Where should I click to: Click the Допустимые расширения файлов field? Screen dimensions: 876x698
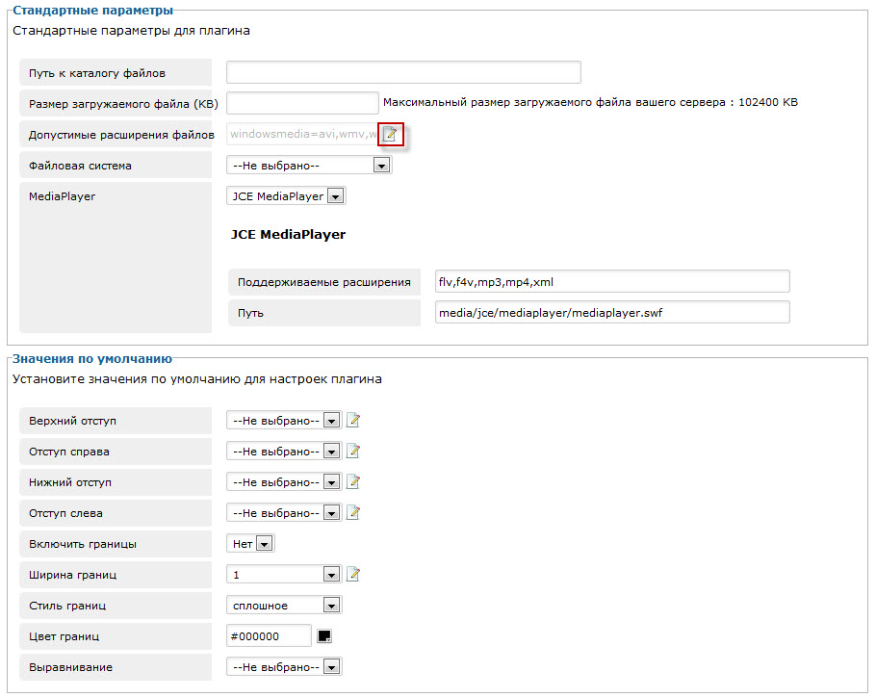coord(302,134)
